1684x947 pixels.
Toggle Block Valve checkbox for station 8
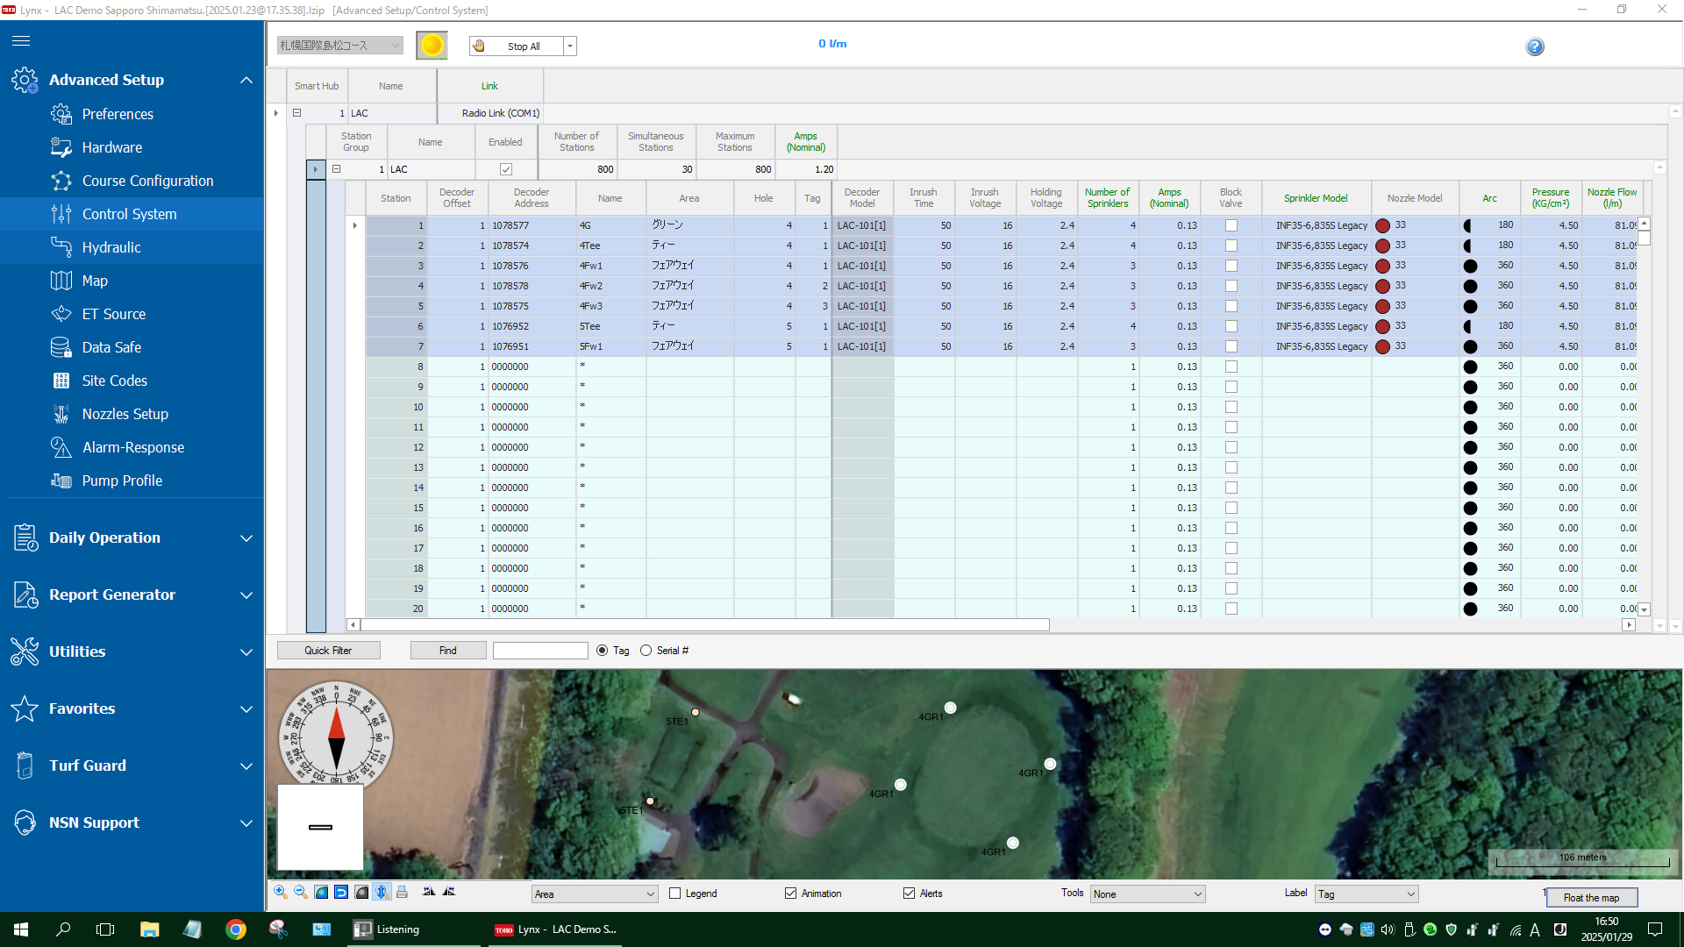click(x=1231, y=367)
